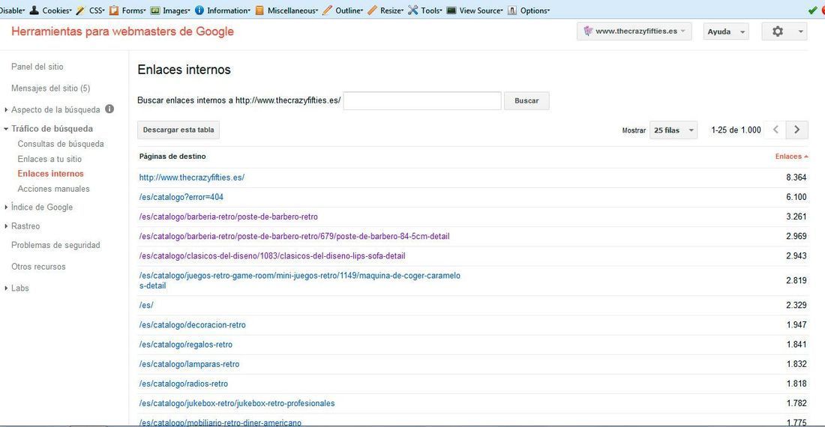Open the CSS toolbar menu
The height and width of the screenshot is (427, 825).
[x=97, y=10]
